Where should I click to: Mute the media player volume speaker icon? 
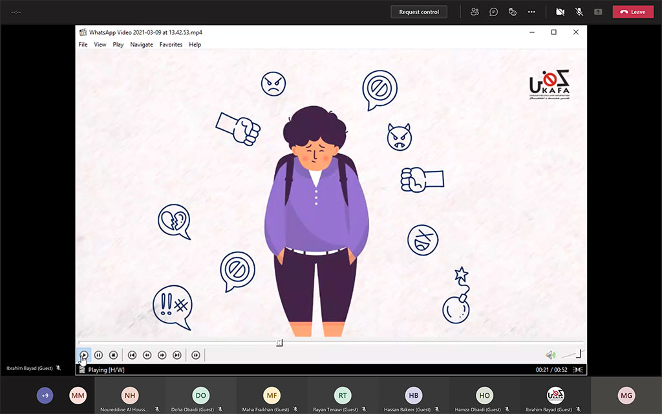[x=550, y=355]
